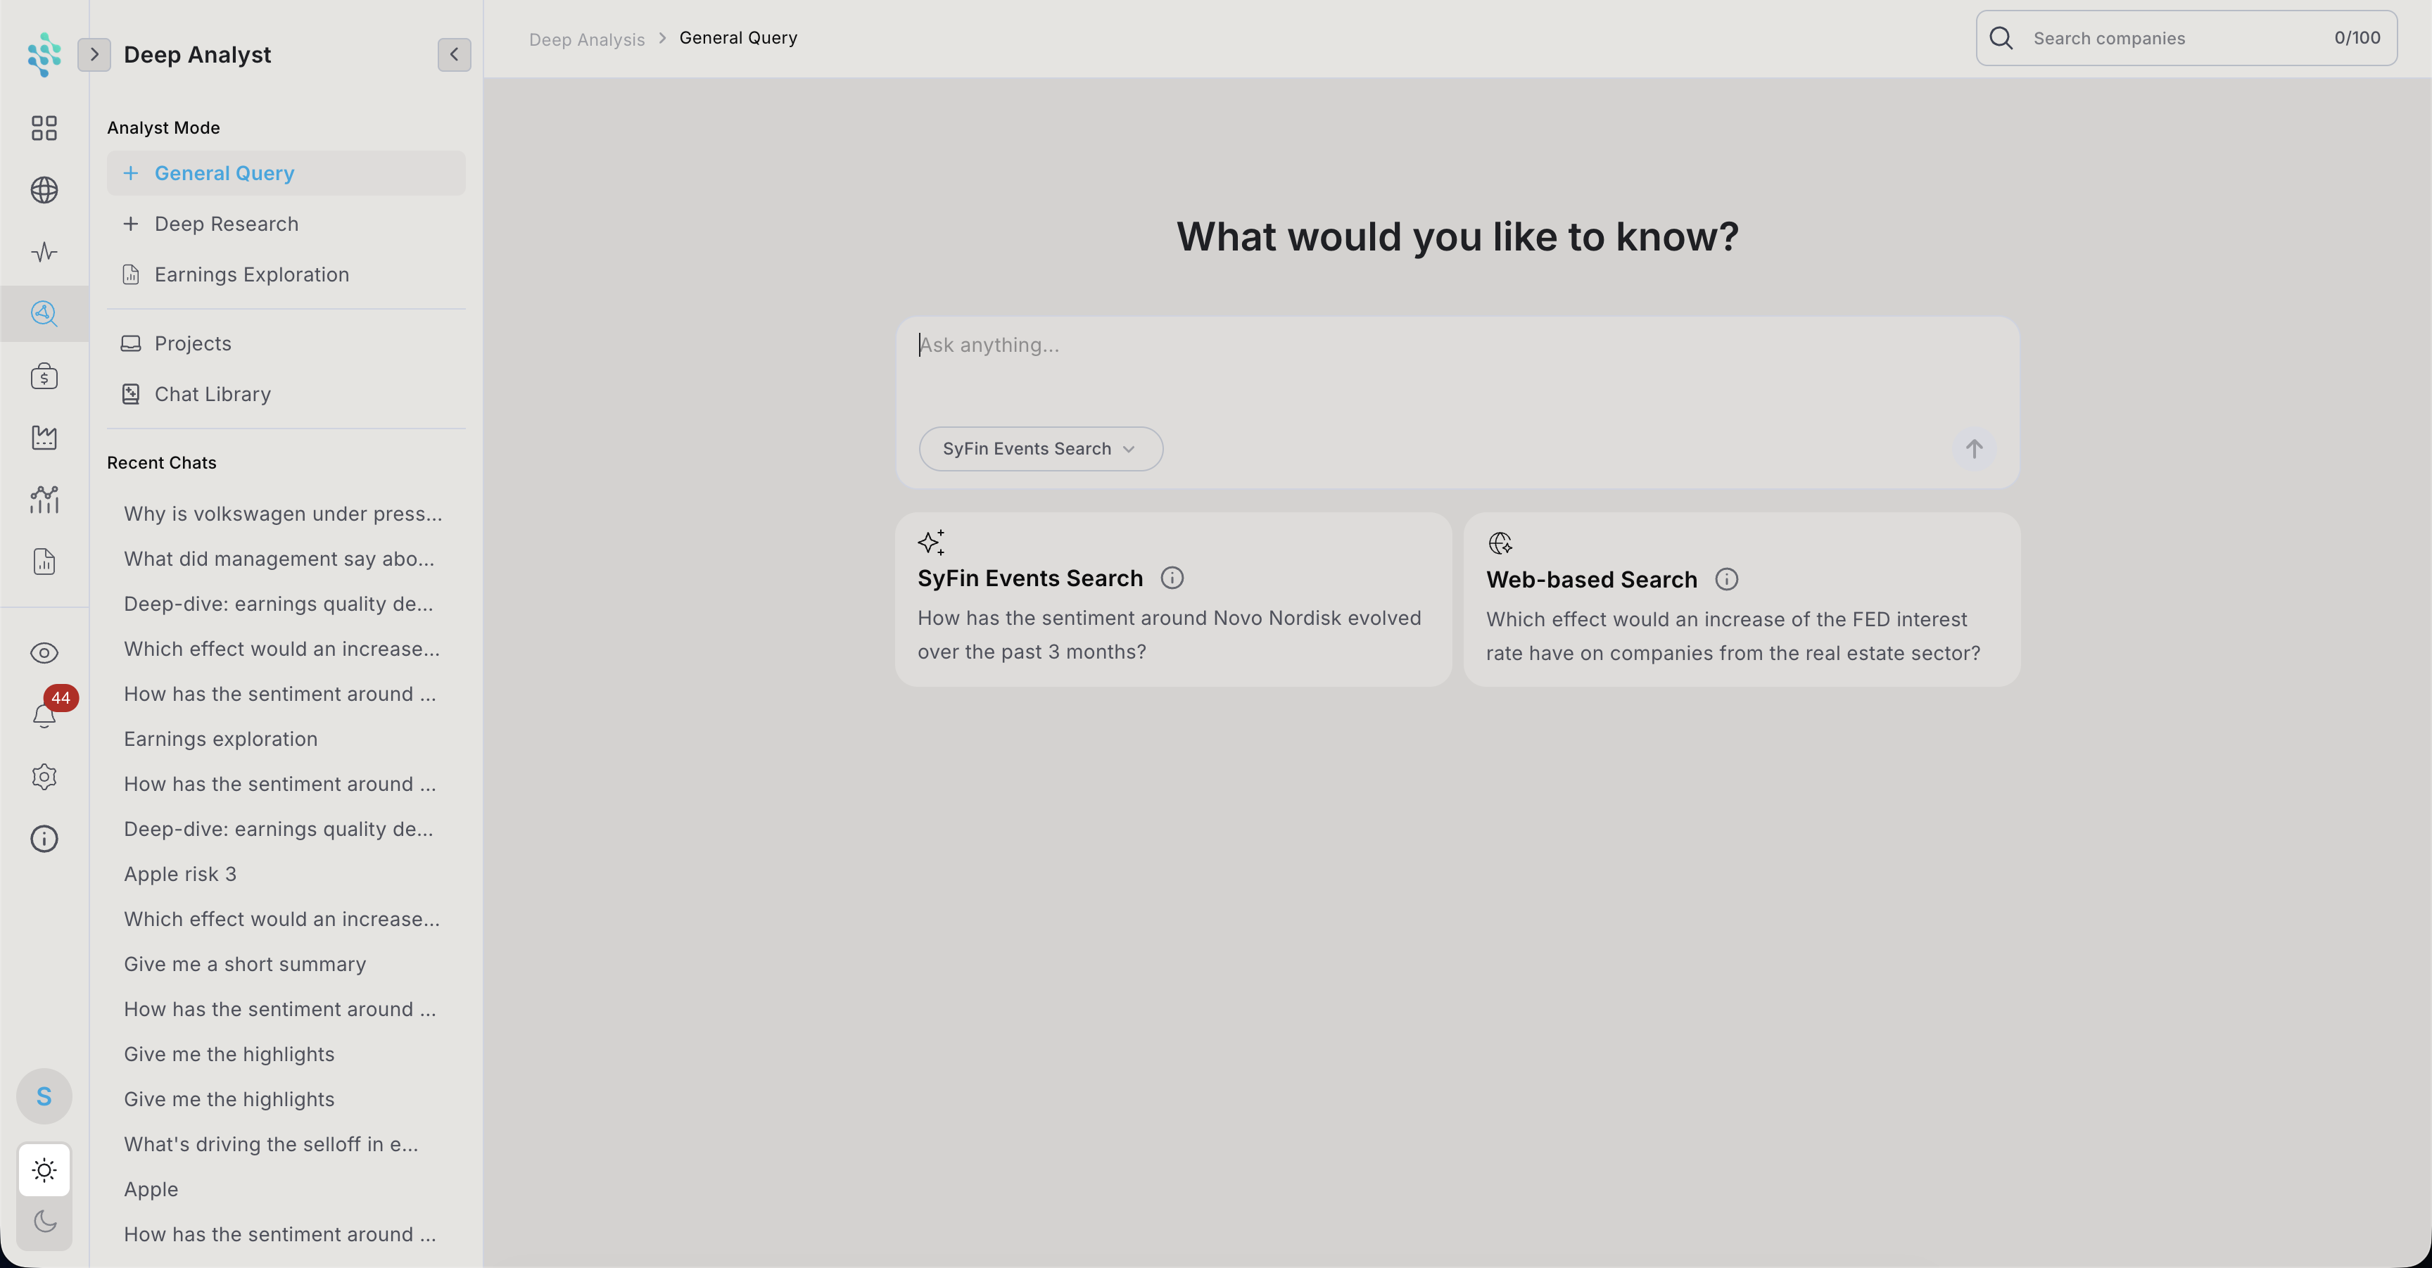2432x1268 pixels.
Task: Select General Query mode
Action: (x=286, y=173)
